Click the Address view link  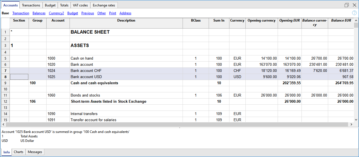(125, 13)
